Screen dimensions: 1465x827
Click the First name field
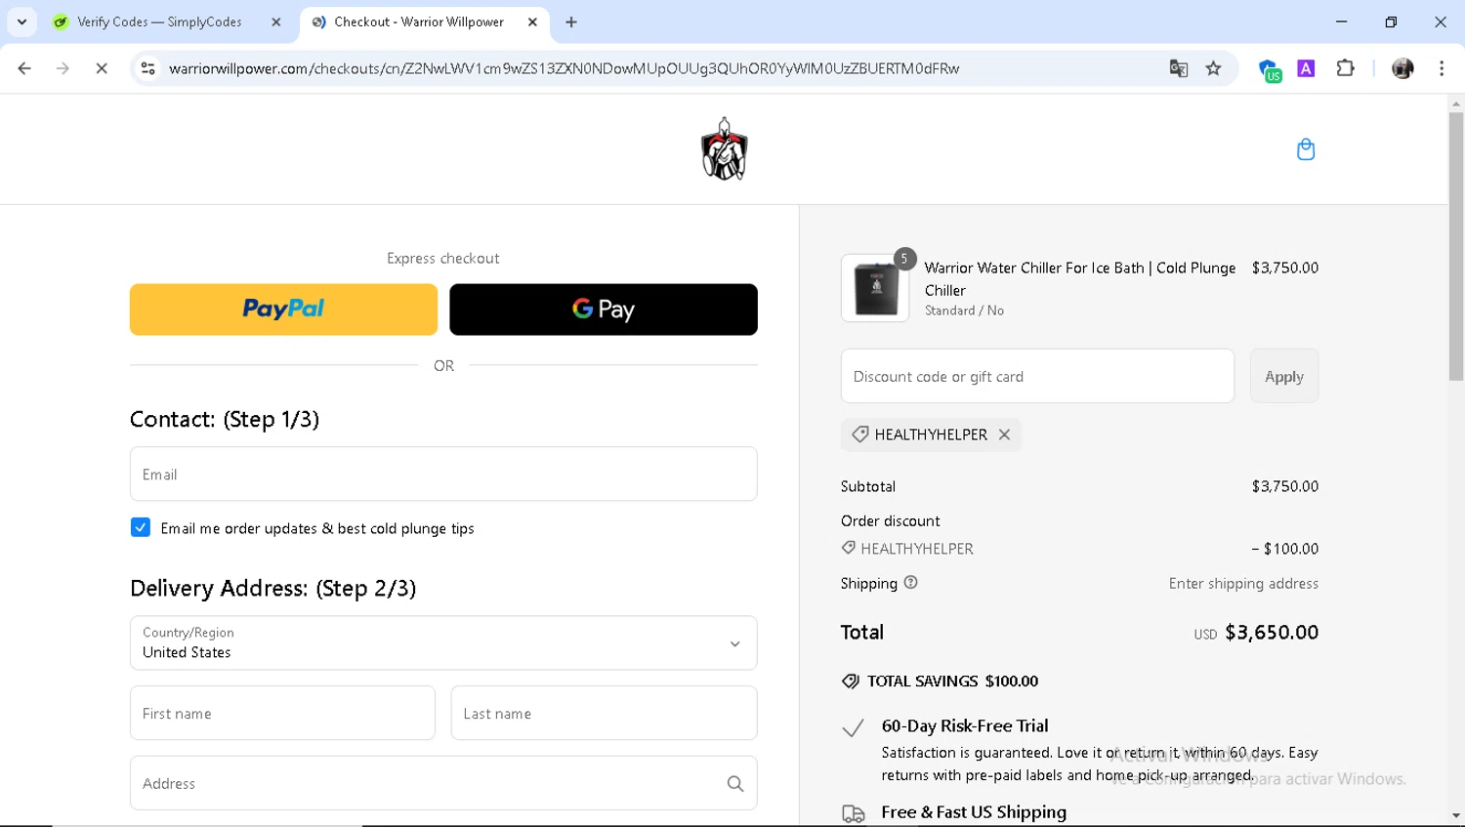282,713
